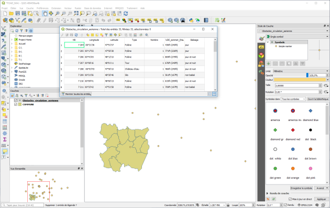
Task: Toggle the Rendu checkbox in status bar
Action: click(x=285, y=205)
